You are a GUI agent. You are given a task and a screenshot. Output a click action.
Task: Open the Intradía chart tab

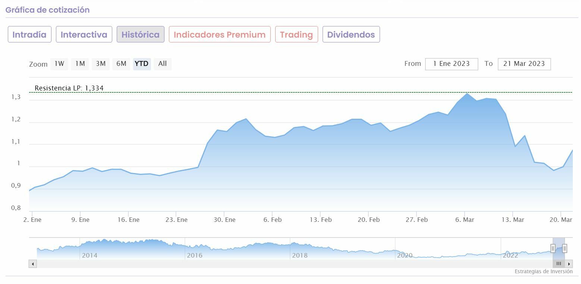[x=29, y=35]
